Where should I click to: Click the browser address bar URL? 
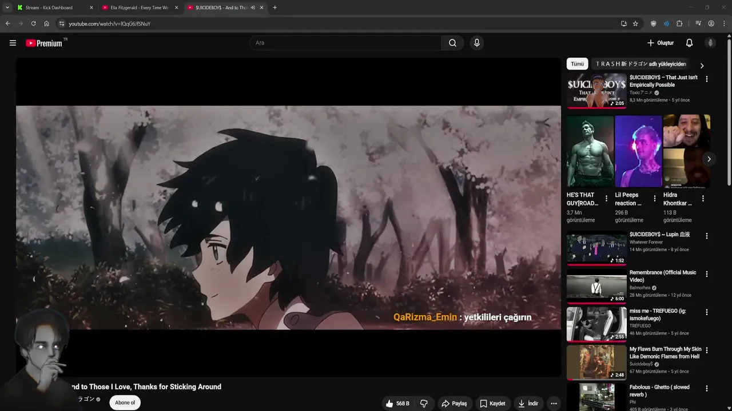110,23
